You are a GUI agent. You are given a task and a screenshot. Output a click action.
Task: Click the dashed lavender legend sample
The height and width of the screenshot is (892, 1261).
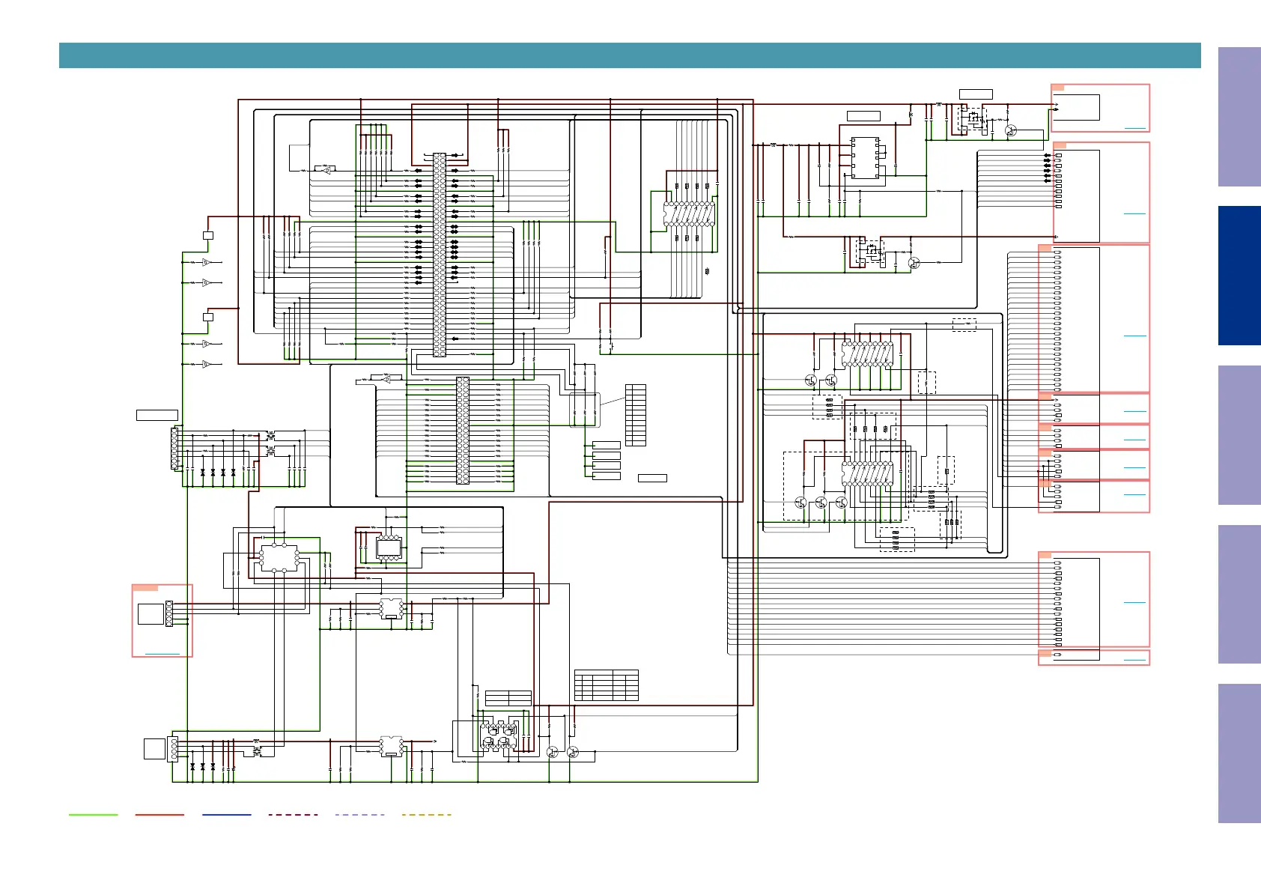point(360,815)
